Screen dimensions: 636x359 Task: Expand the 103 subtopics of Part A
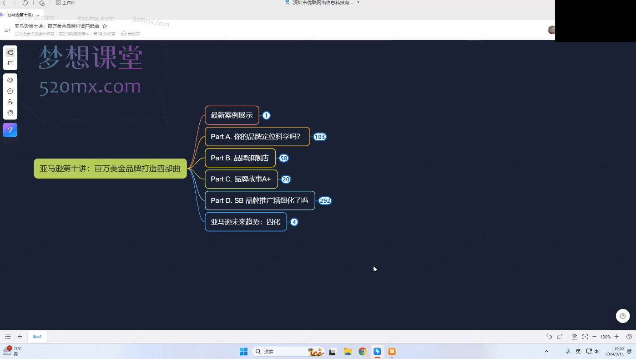(x=320, y=137)
